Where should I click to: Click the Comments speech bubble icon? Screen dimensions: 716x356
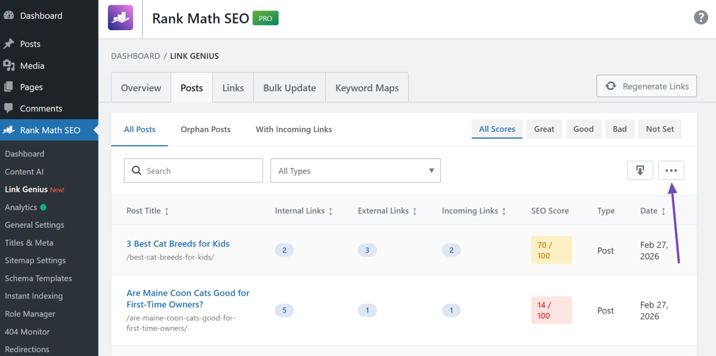pyautogui.click(x=9, y=108)
